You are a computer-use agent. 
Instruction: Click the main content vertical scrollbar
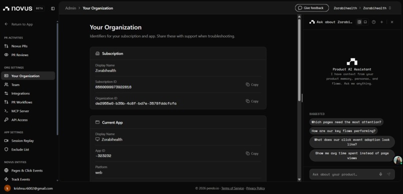point(299,60)
